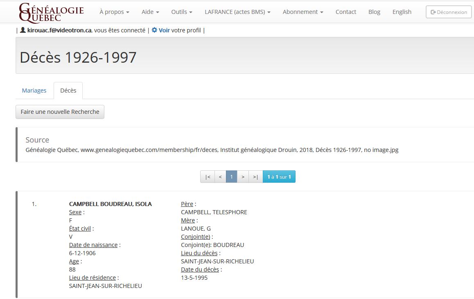Click the Date du décès label
Viewport: 474px width, 299px height.
pyautogui.click(x=200, y=270)
